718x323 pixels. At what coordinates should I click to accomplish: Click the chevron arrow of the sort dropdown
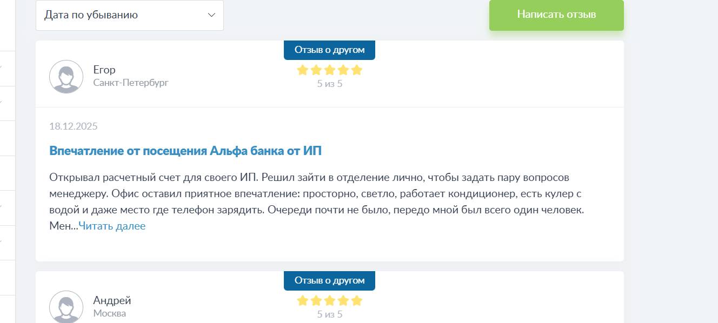click(211, 15)
